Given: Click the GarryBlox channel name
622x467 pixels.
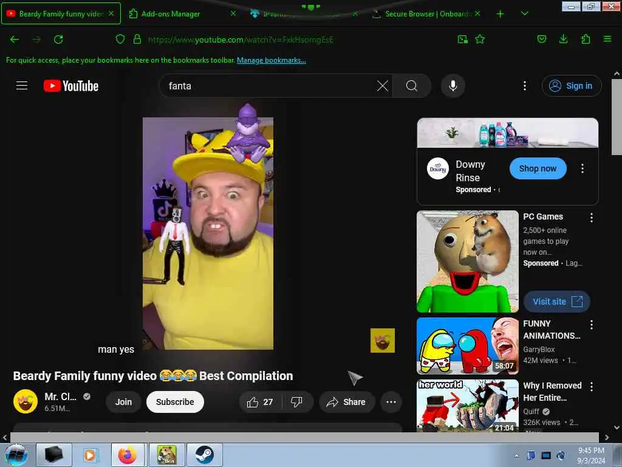Looking at the screenshot, I should (x=539, y=349).
